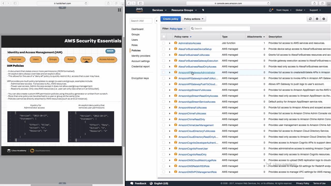Sort by the Attachments column header
331x186 pixels.
[x=256, y=37]
